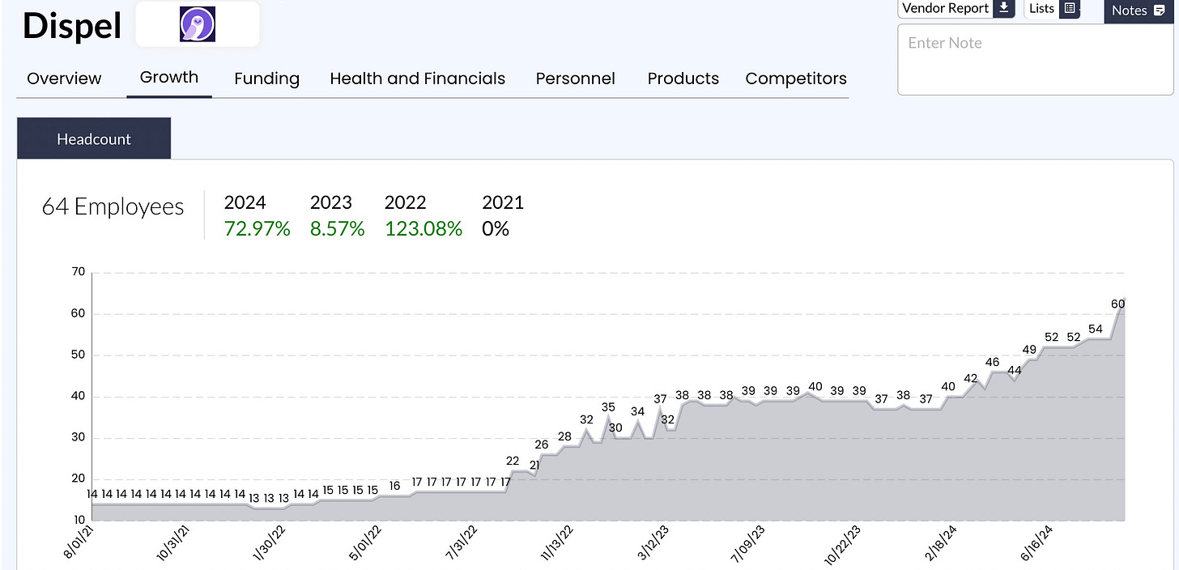Screen dimensions: 1179x570
Task: Click the 2/18/24 x-axis date
Action: coord(939,542)
